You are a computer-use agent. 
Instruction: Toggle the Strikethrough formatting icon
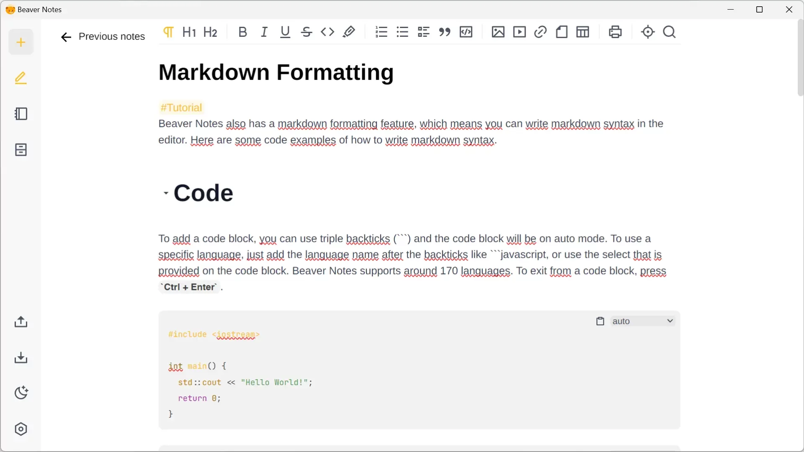[x=306, y=32]
